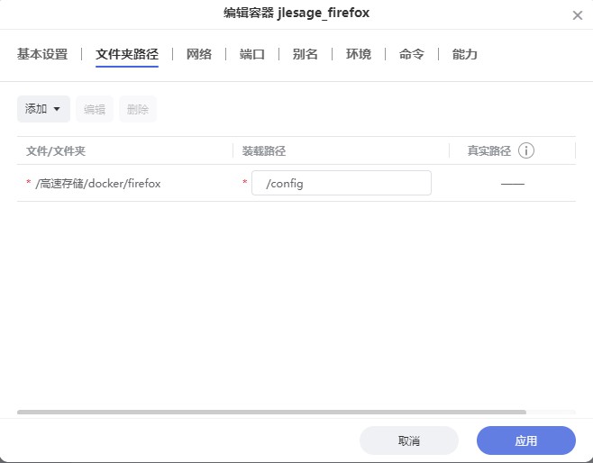Click the disabled 编辑 button

pyautogui.click(x=95, y=109)
